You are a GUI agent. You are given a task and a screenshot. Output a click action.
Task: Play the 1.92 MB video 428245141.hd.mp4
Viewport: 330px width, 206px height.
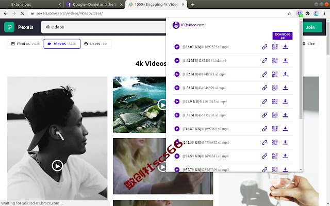[x=177, y=61]
